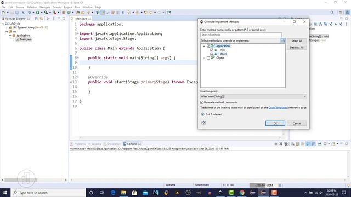The image size is (351, 197).
Task: Collapse the src folder node
Action: pyautogui.click(x=7, y=32)
